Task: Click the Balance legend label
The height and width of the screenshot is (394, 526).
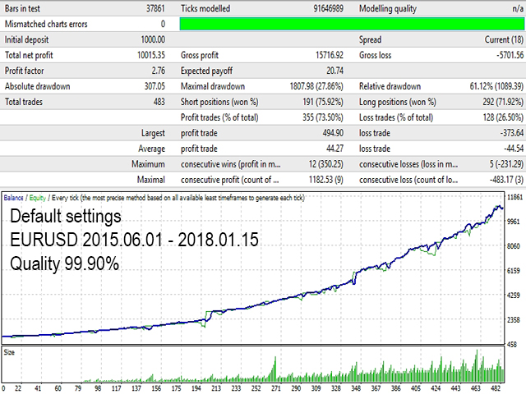Action: point(13,198)
